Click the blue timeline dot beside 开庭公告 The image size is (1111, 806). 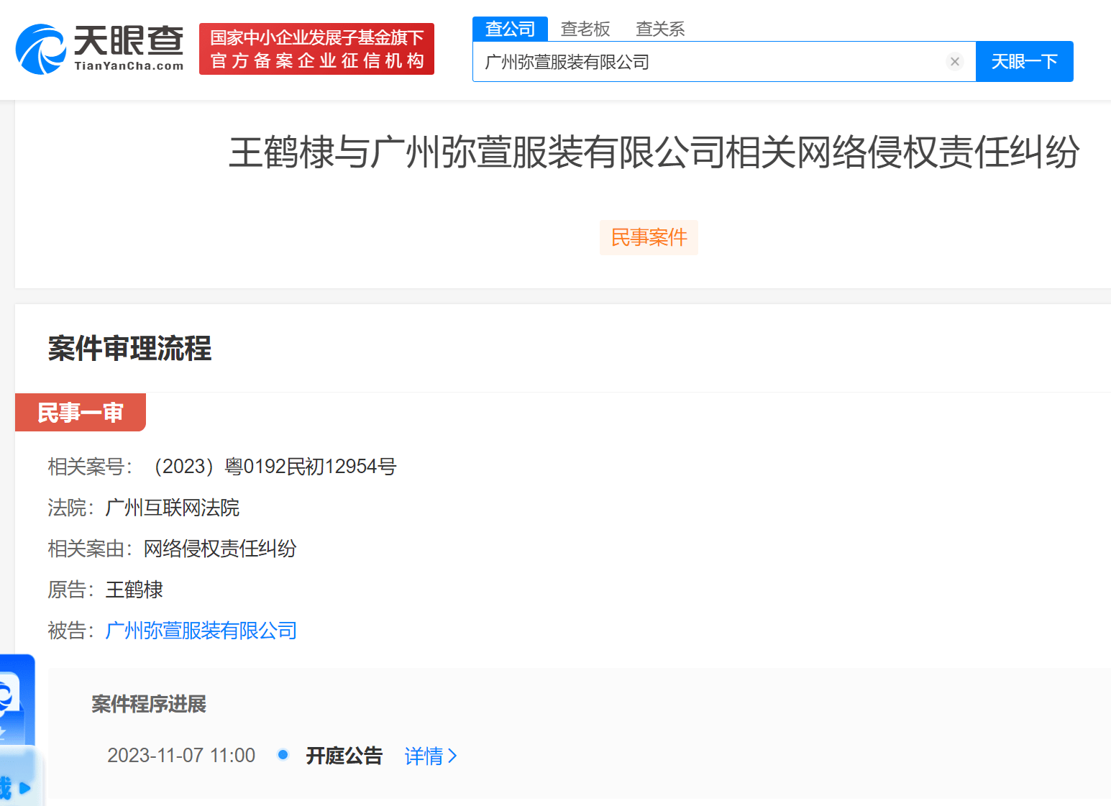(283, 755)
